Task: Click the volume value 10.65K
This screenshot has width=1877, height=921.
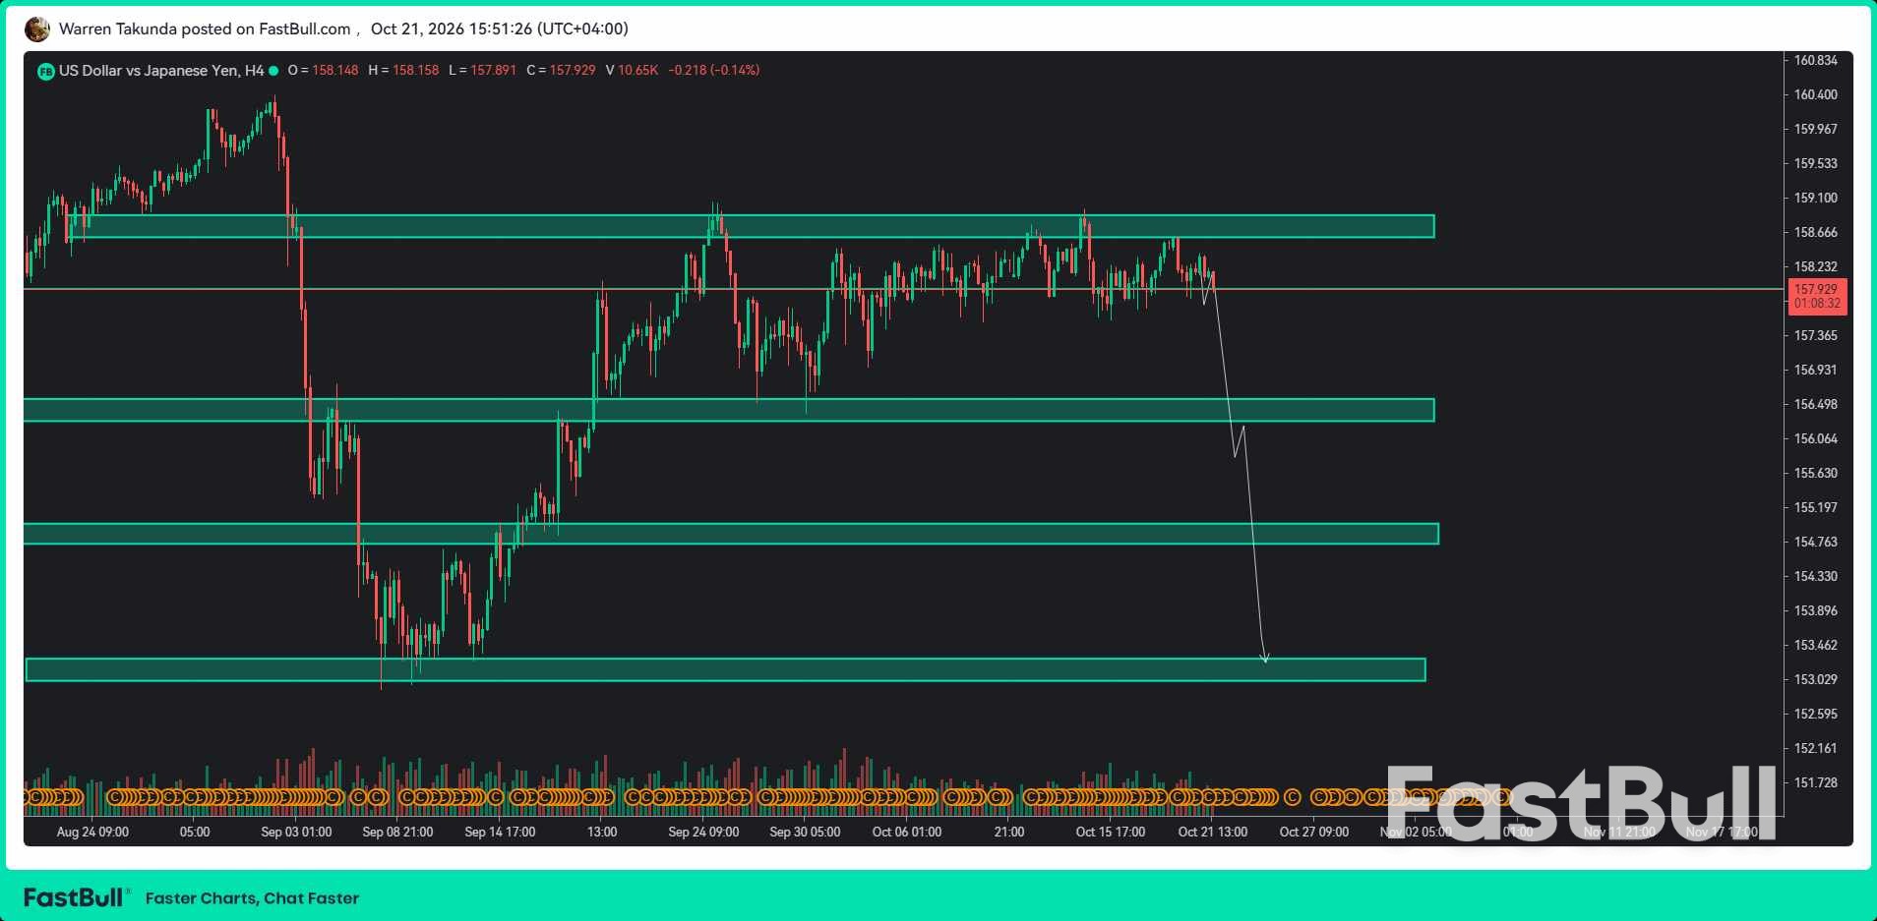Action: tap(638, 71)
